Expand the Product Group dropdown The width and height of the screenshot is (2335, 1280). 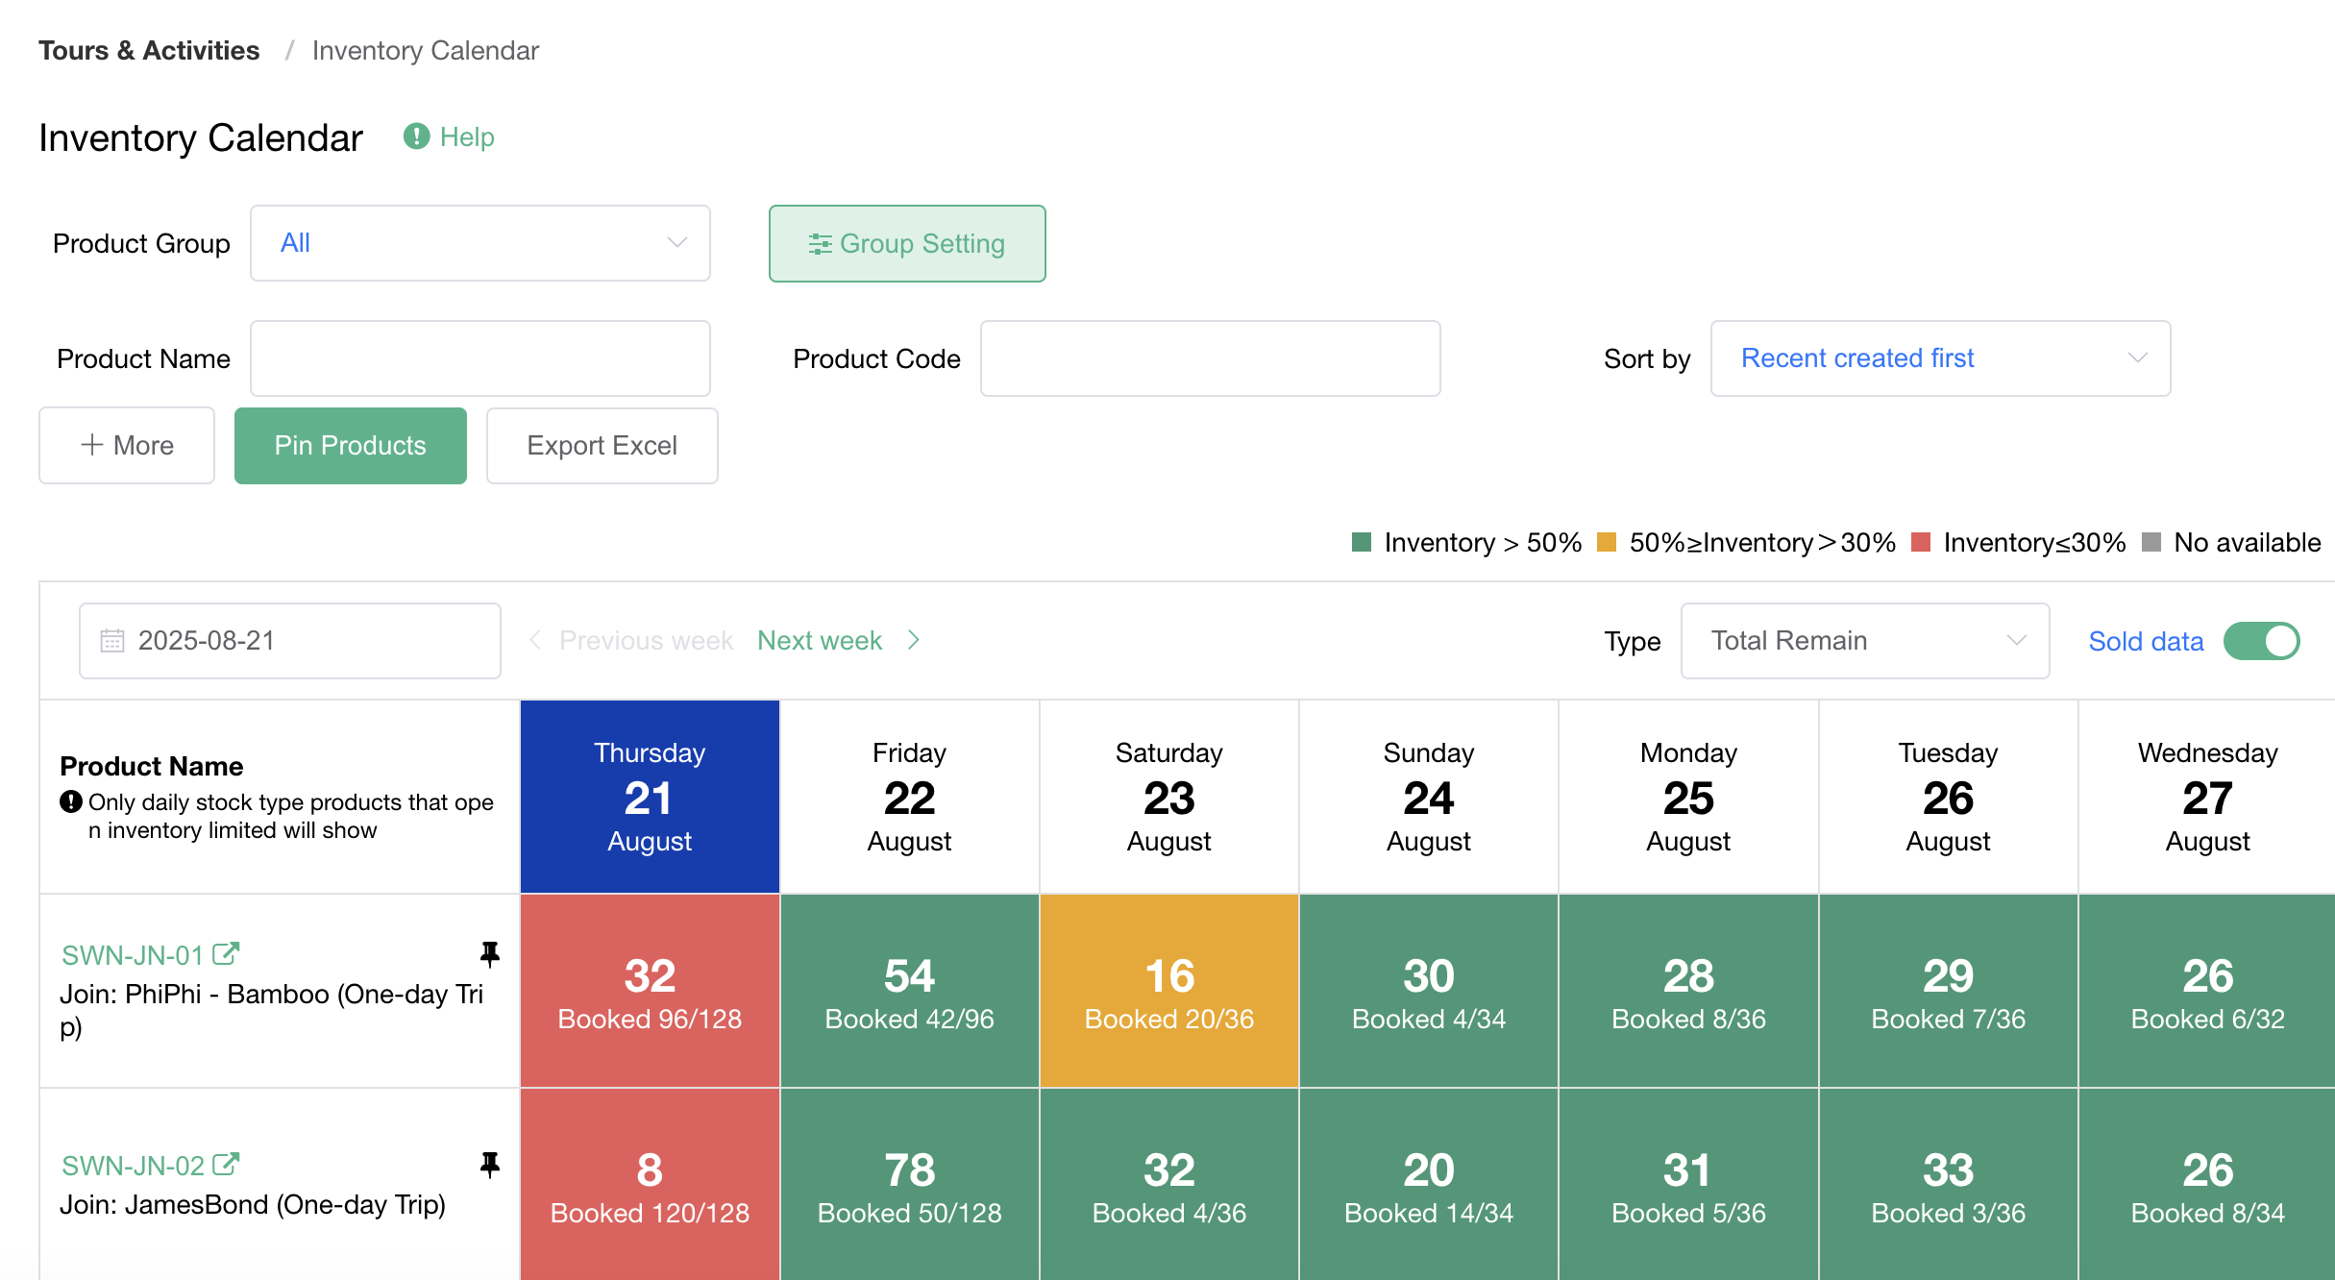coord(479,243)
